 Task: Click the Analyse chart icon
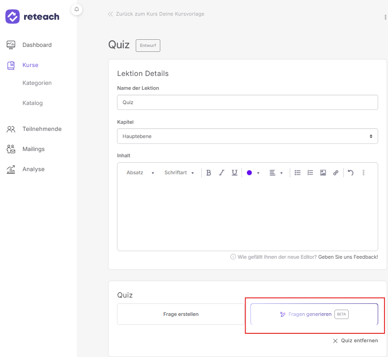click(11, 169)
